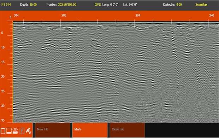Tap the tablet display status icon
Screen dimensions: 219x139
[9, 131]
